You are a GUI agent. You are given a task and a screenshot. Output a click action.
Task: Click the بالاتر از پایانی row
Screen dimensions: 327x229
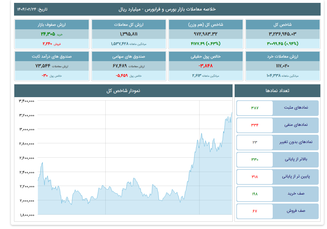(278, 160)
